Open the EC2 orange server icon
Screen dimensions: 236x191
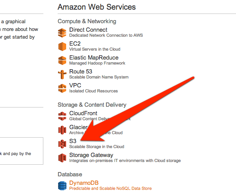[x=62, y=46]
